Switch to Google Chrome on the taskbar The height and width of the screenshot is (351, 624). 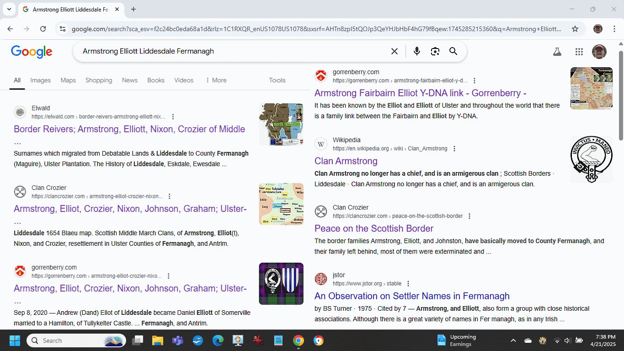(298, 340)
